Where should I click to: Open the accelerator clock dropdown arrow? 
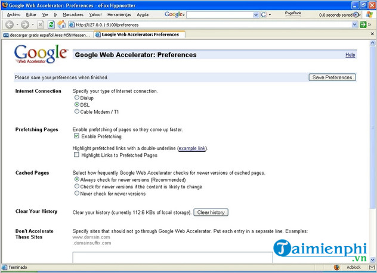(x=360, y=15)
